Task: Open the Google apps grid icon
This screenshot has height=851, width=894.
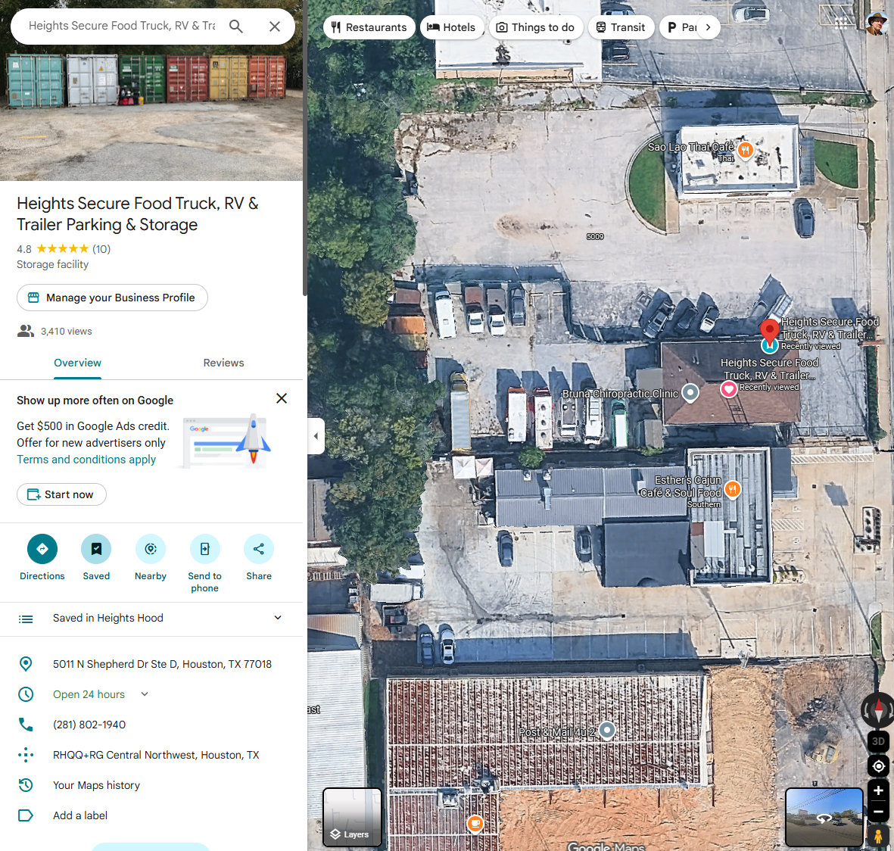Action: tap(841, 23)
